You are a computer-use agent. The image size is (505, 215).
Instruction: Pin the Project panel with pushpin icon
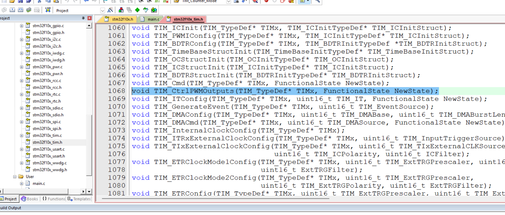coord(83,18)
